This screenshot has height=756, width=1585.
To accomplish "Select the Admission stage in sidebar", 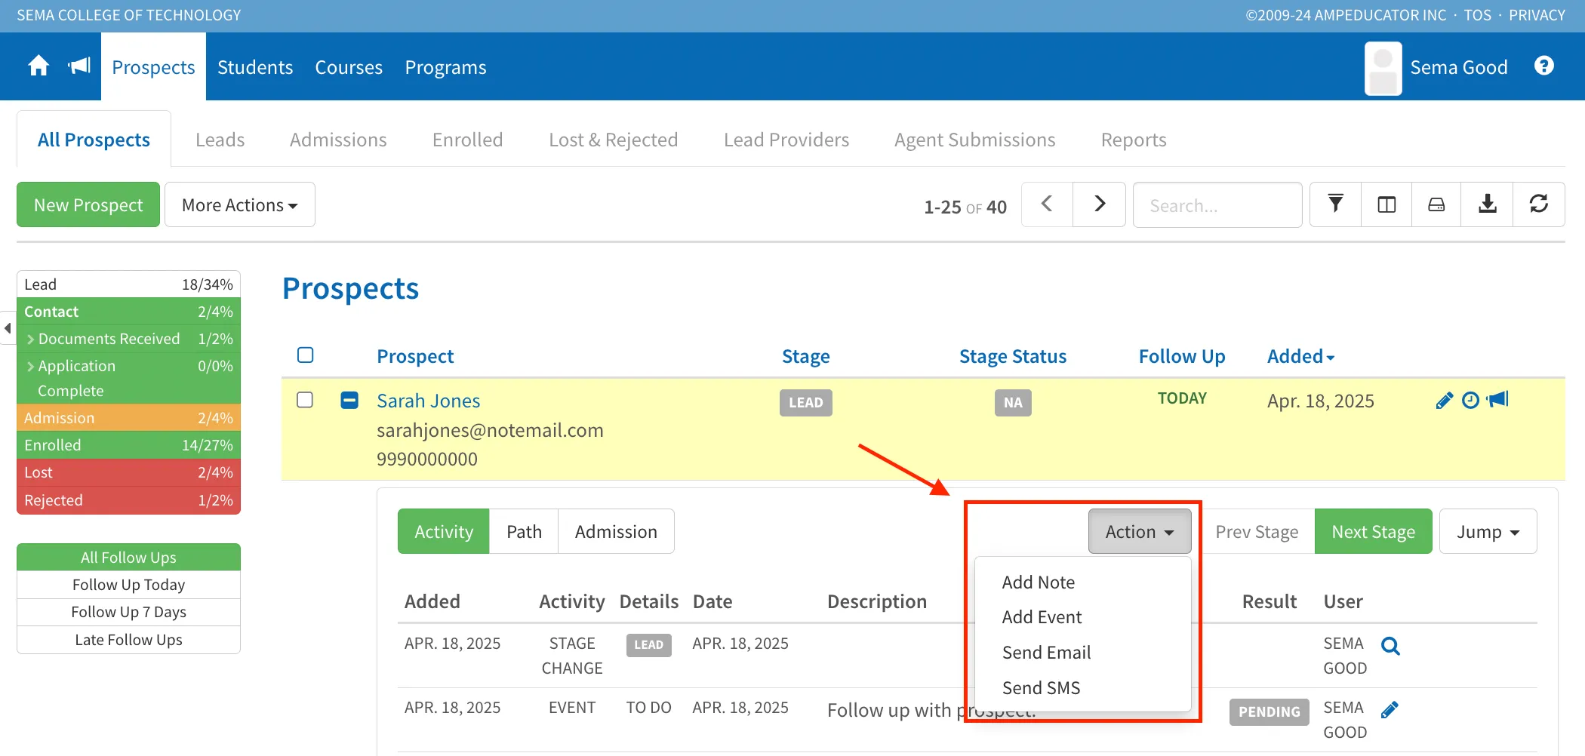I will tap(129, 418).
